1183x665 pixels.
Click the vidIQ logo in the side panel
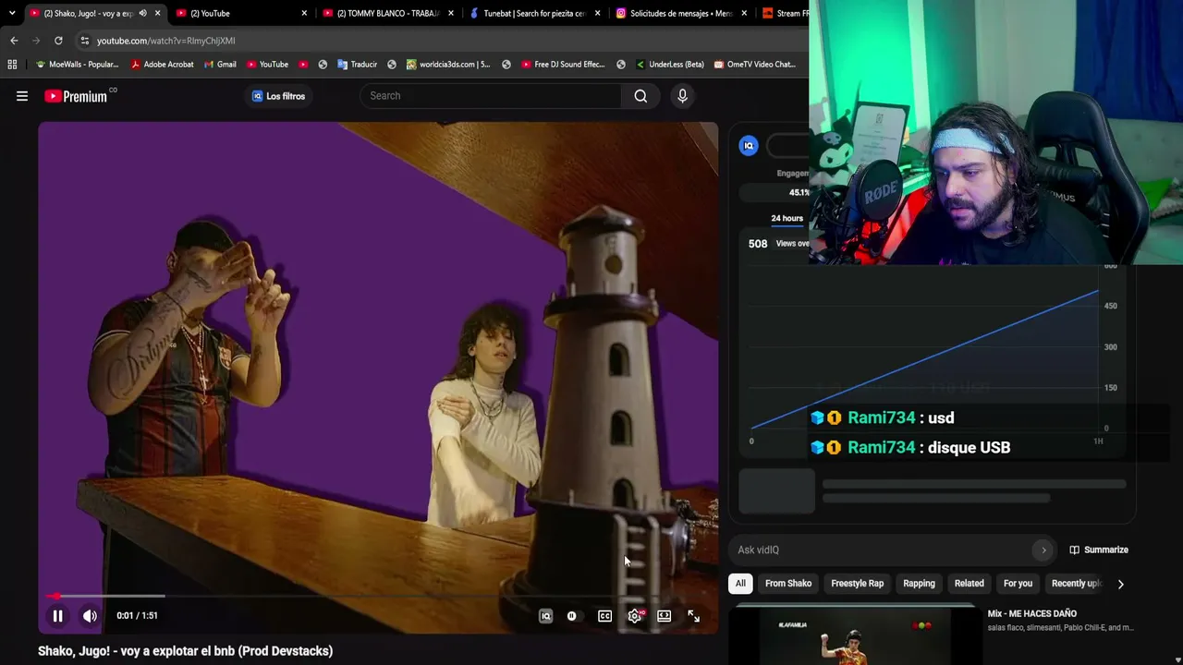749,145
